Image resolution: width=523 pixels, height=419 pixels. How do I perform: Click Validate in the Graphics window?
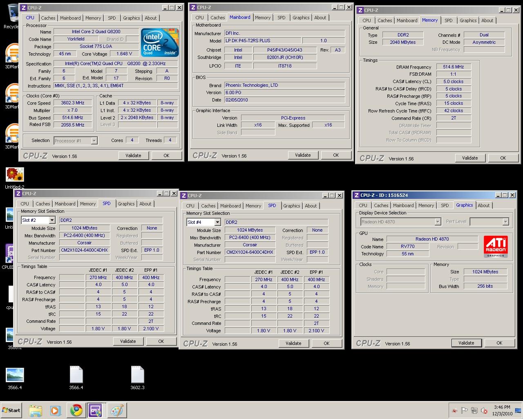(466, 343)
